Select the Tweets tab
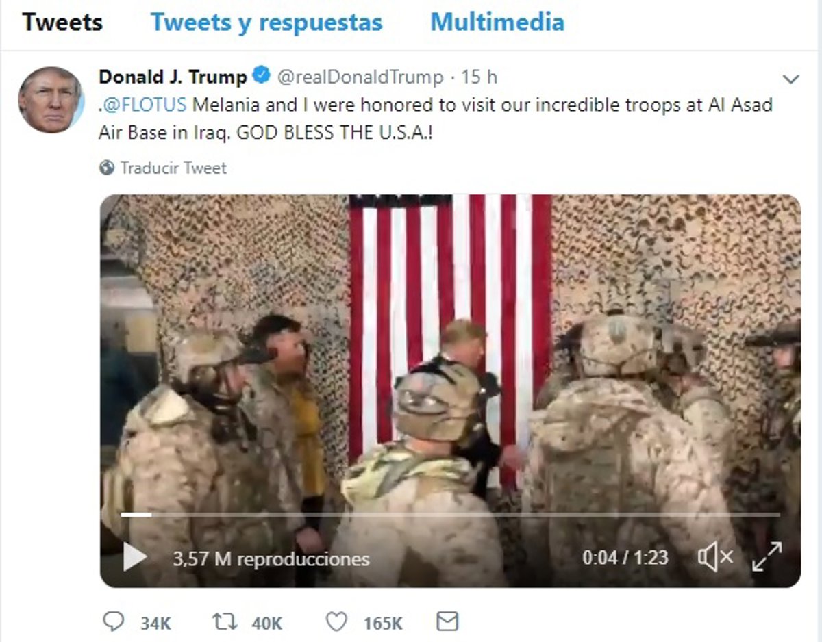This screenshot has height=642, width=822. click(x=62, y=22)
